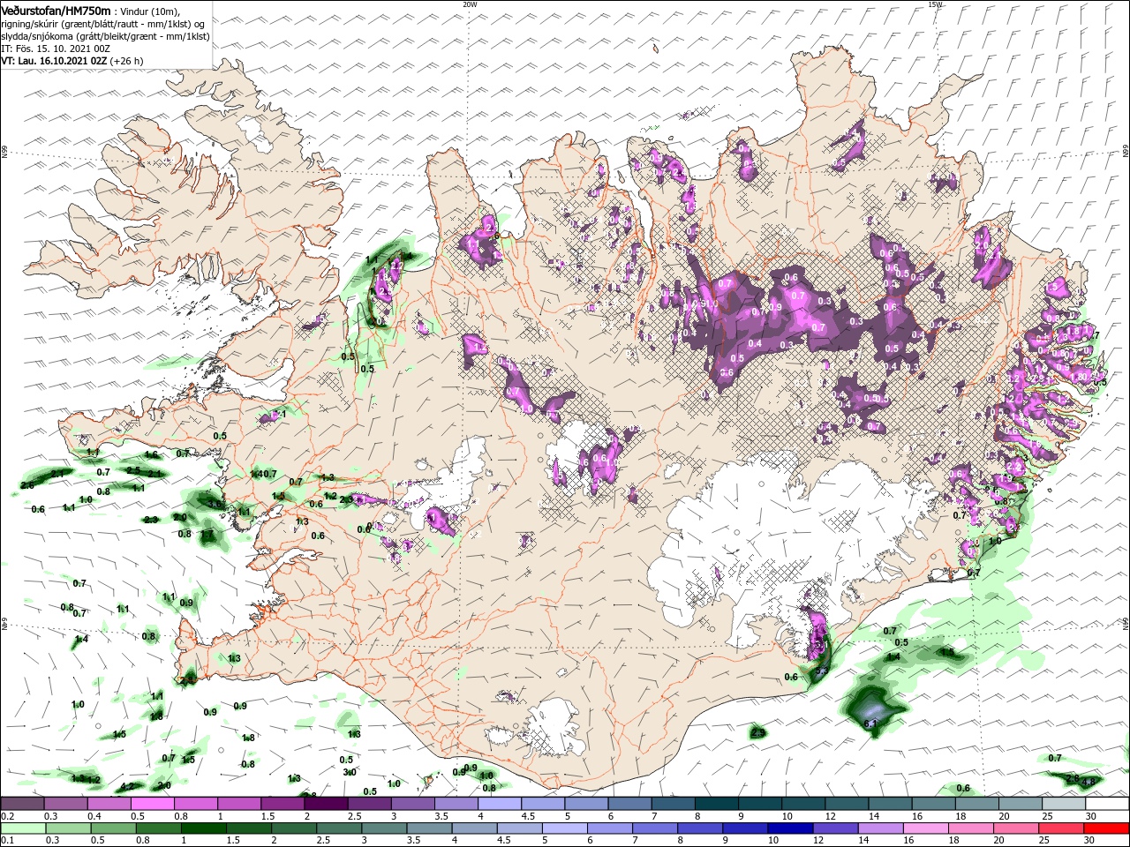Click the 10 dark blue rain scale swatch
The image size is (1130, 847).
[791, 828]
